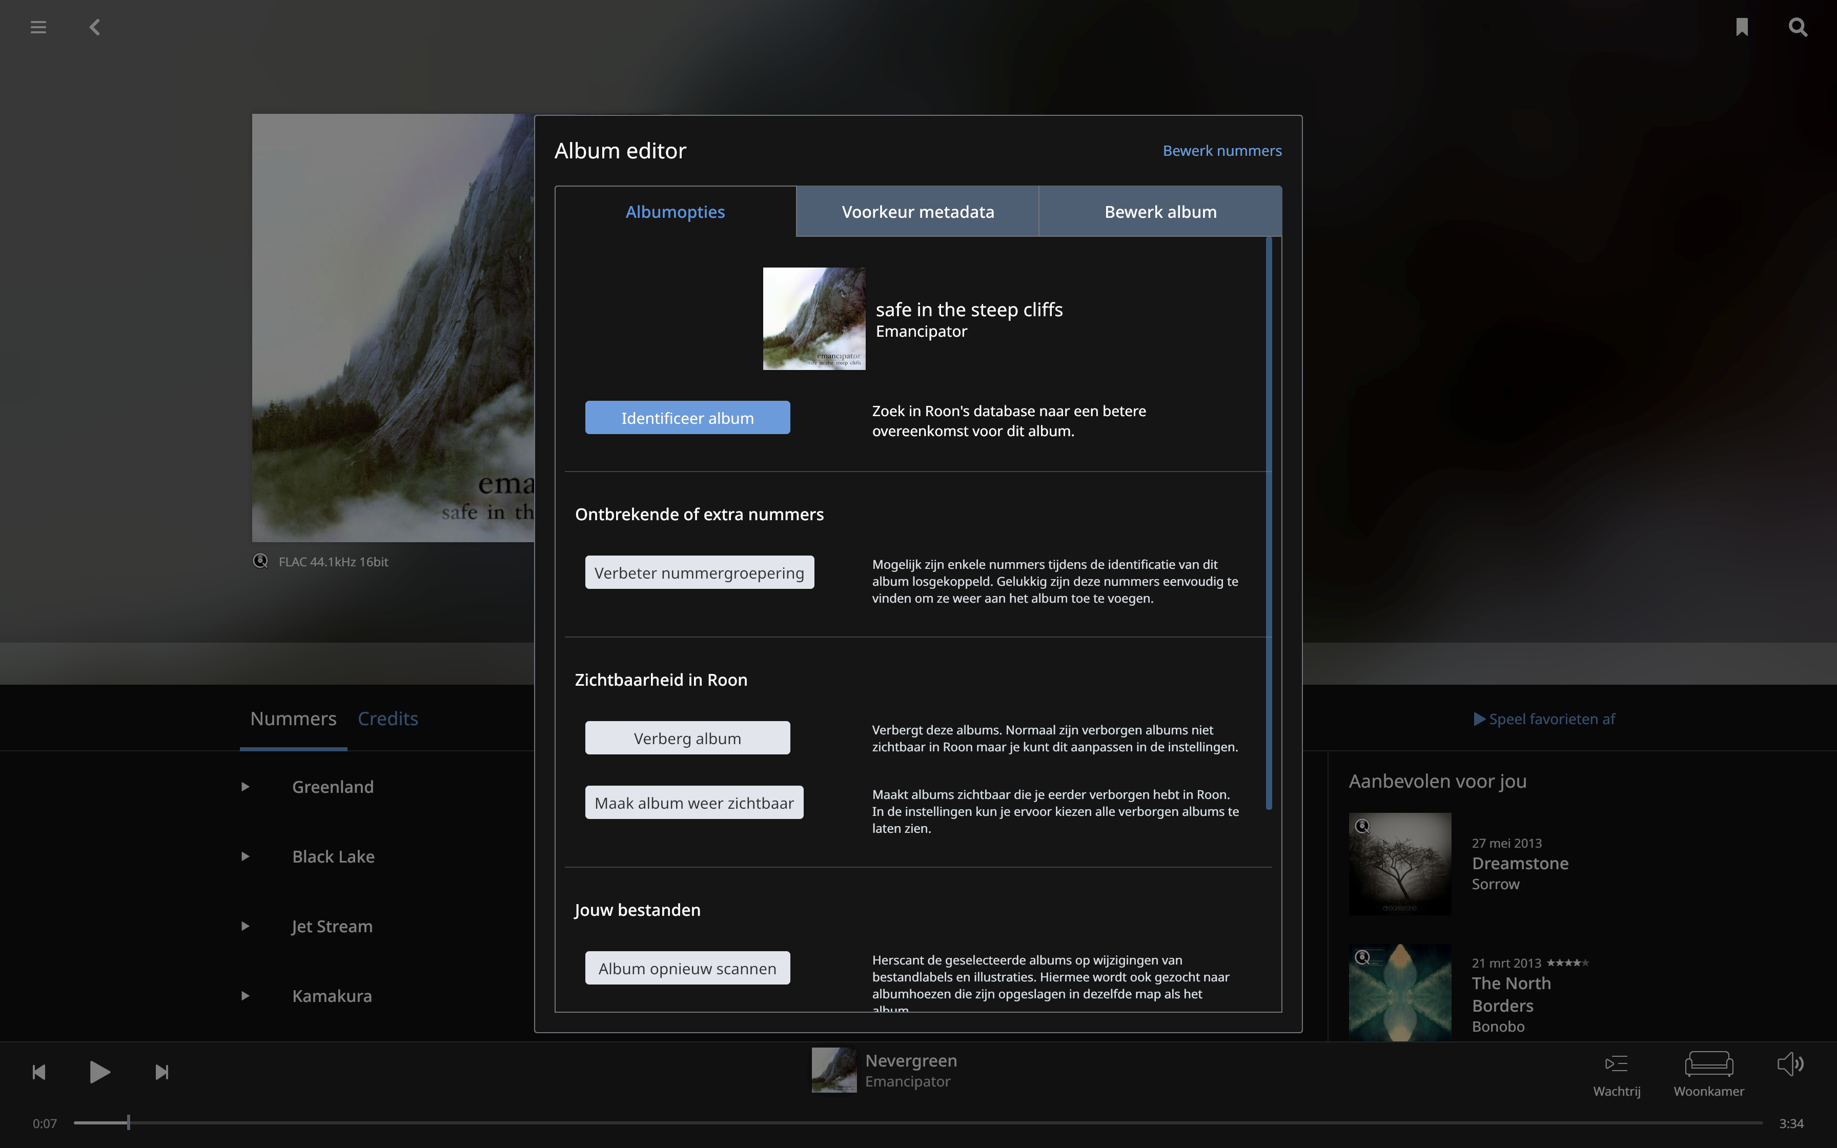Click the Nevergreen now playing title
The width and height of the screenshot is (1837, 1148).
pyautogui.click(x=911, y=1061)
